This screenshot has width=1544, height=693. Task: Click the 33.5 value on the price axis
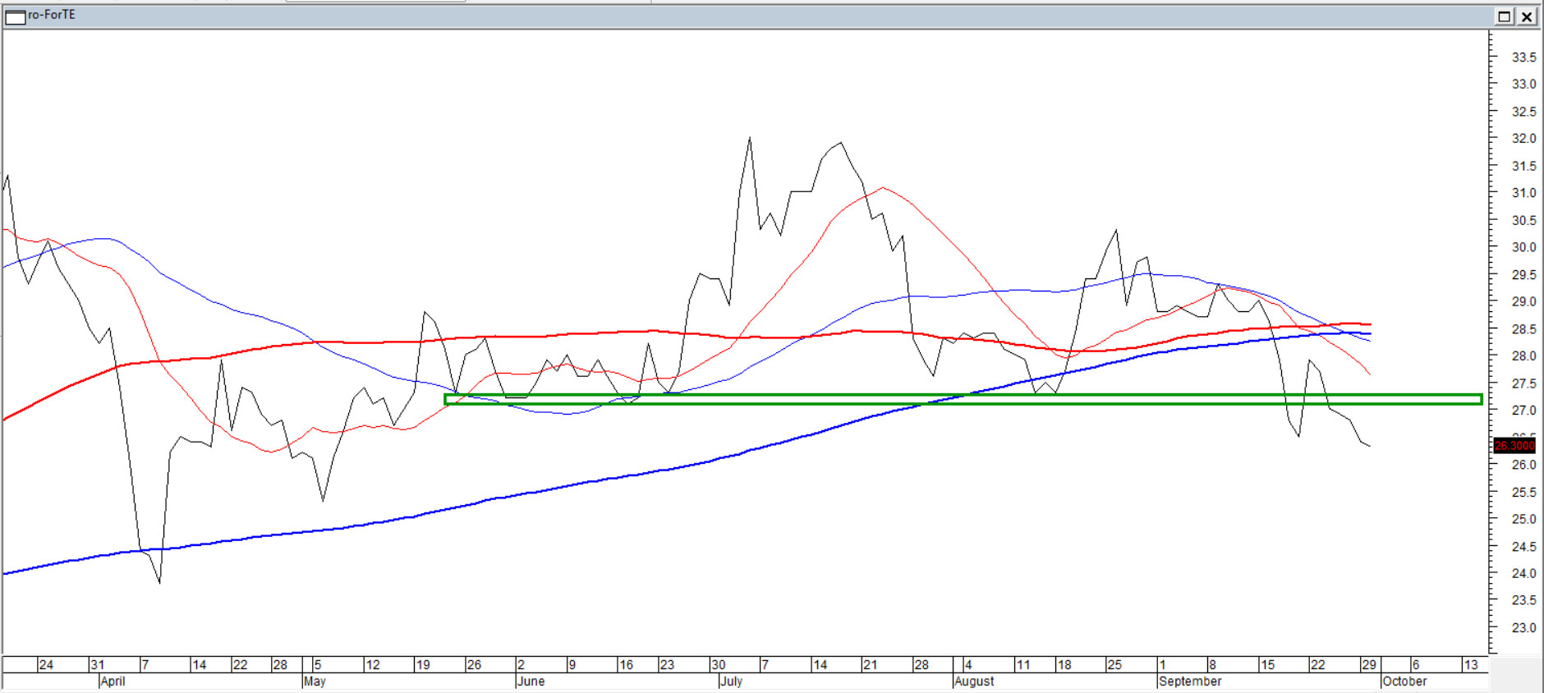1523,57
